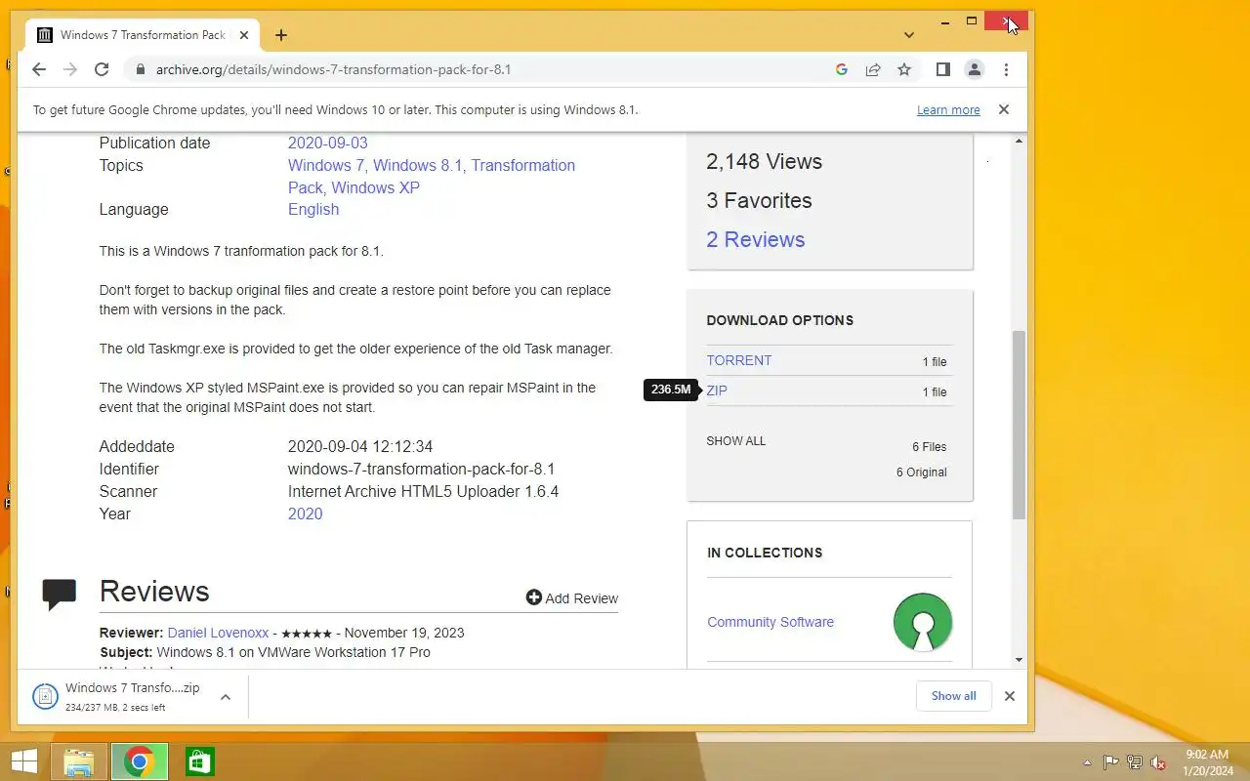
Task: Download the TORRENT option
Action: click(739, 360)
